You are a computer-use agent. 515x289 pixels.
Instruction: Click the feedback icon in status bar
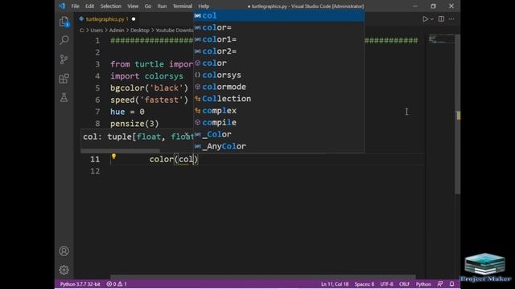[x=440, y=284]
